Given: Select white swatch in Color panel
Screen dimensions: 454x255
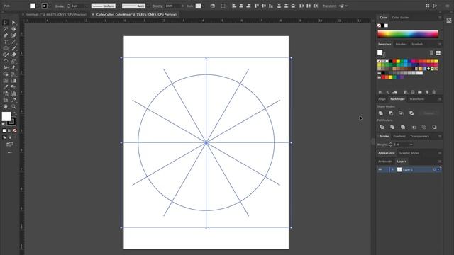Looking at the screenshot, I should (386, 25).
